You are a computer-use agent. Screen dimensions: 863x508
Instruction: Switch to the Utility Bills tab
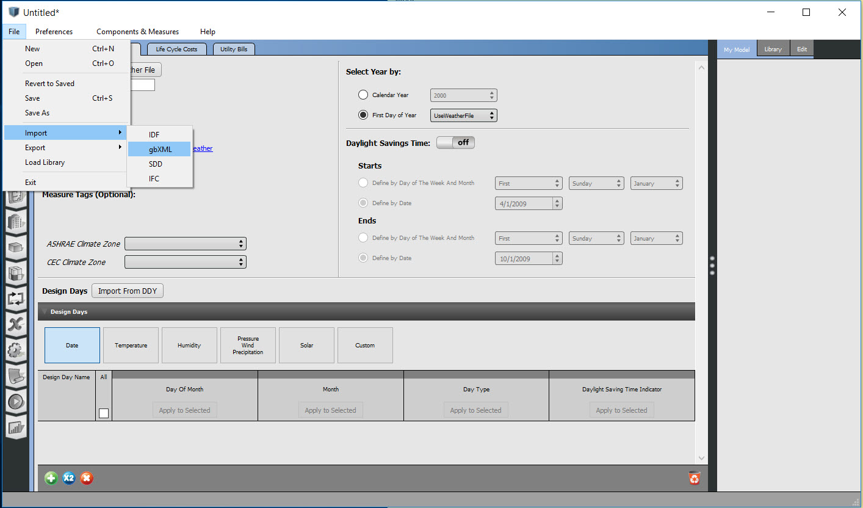(x=234, y=48)
